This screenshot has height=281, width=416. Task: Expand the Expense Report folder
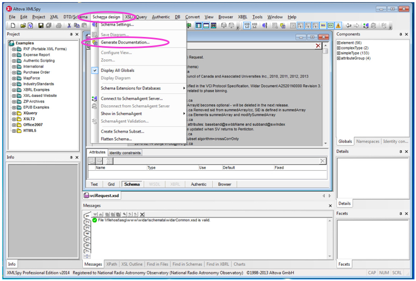14,55
